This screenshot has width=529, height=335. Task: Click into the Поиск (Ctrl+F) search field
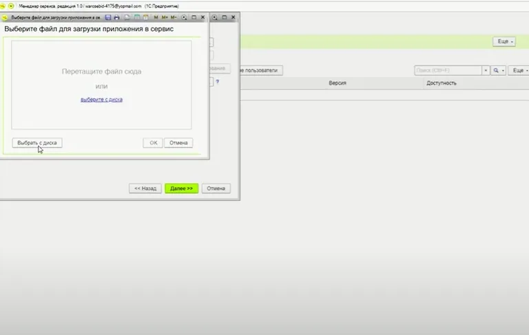[447, 70]
